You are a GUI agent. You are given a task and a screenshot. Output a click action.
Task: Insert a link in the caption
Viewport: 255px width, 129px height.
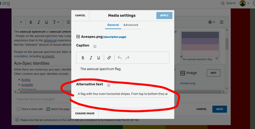coord(109,58)
